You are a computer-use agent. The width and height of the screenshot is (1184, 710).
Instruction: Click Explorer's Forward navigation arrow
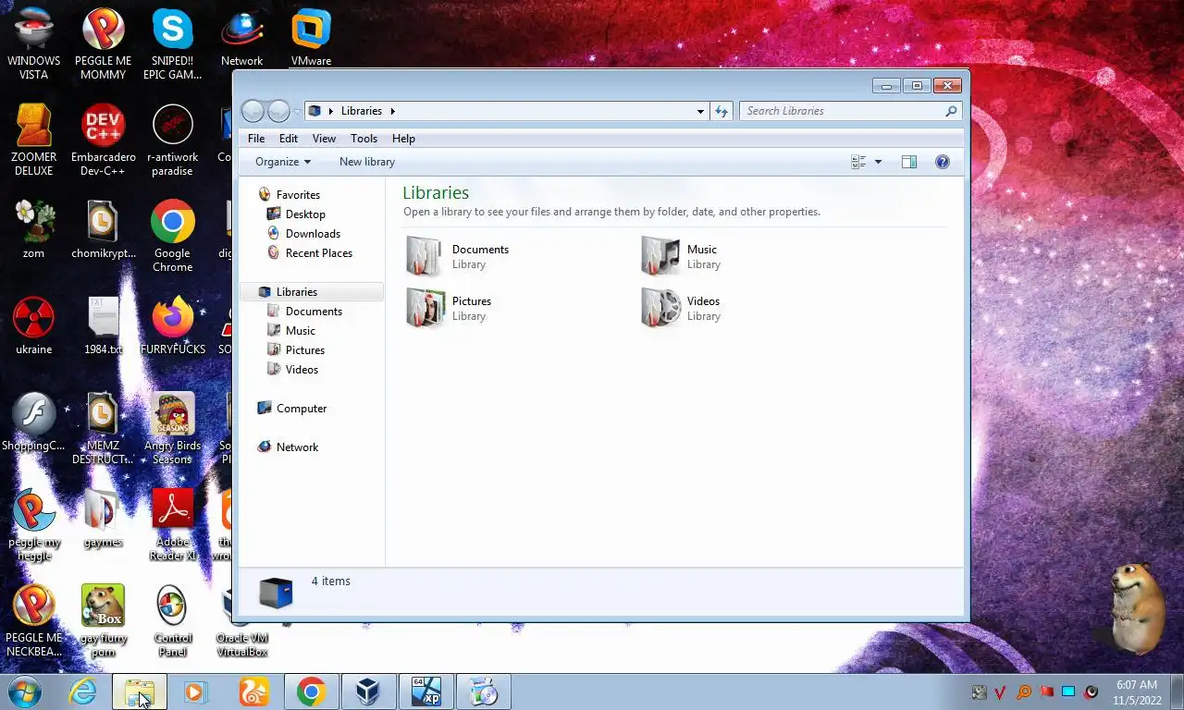click(278, 111)
